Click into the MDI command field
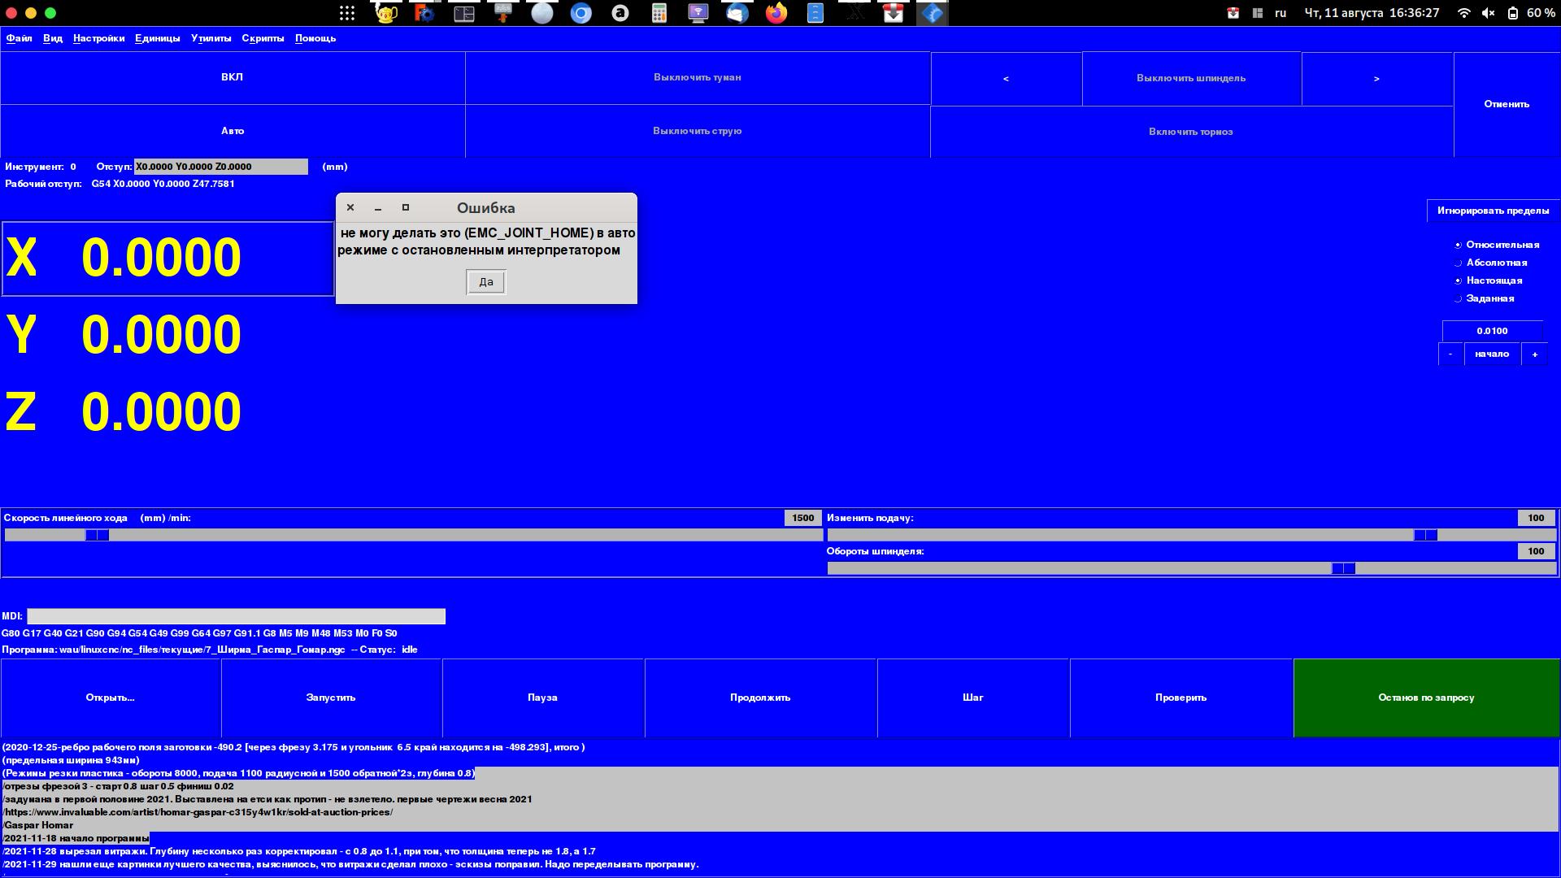 [x=236, y=616]
